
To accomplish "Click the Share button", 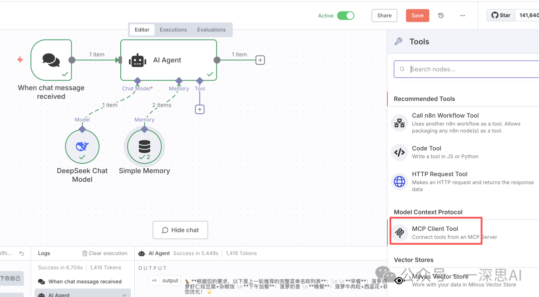I will coord(384,15).
